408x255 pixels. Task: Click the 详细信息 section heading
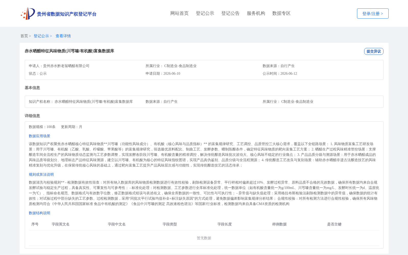click(32, 116)
